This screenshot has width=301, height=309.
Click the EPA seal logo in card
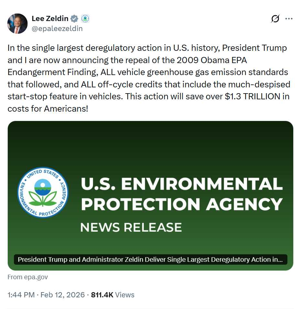click(43, 193)
